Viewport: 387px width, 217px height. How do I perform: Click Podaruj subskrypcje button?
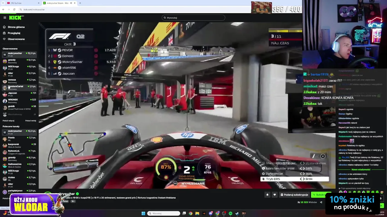point(294,195)
